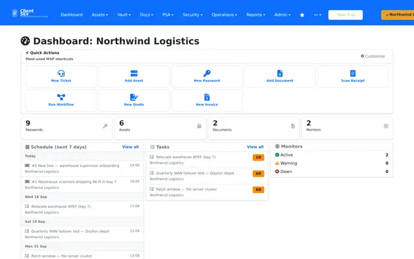Click the Warning monitors row

332,163
